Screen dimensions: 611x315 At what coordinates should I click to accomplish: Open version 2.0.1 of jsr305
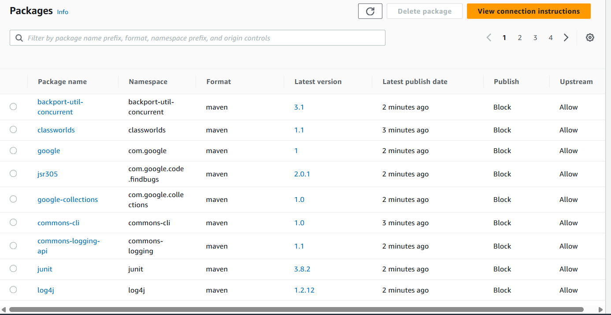pyautogui.click(x=302, y=174)
